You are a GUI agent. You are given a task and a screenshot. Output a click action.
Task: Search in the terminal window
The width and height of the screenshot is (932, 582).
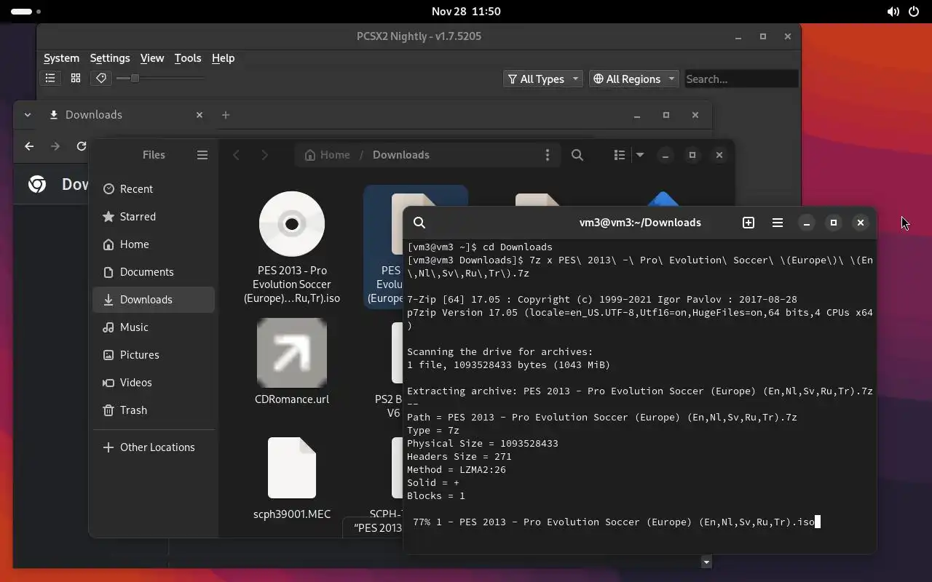(419, 223)
